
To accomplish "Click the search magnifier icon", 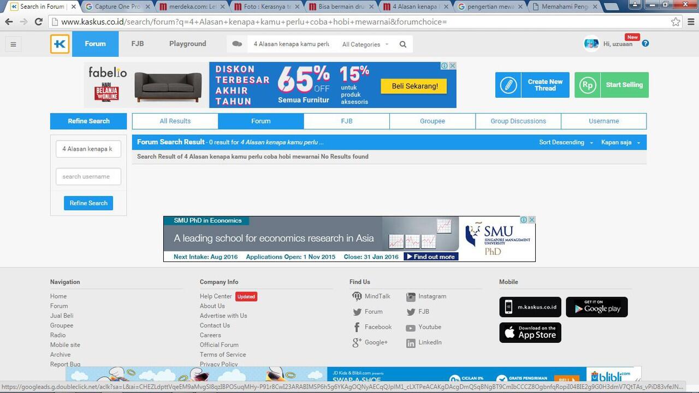I will (403, 44).
